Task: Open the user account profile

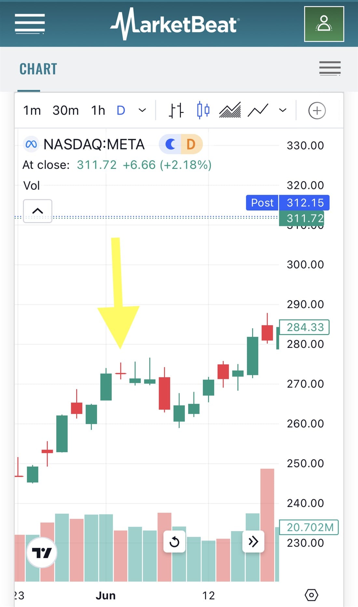Action: [x=324, y=24]
